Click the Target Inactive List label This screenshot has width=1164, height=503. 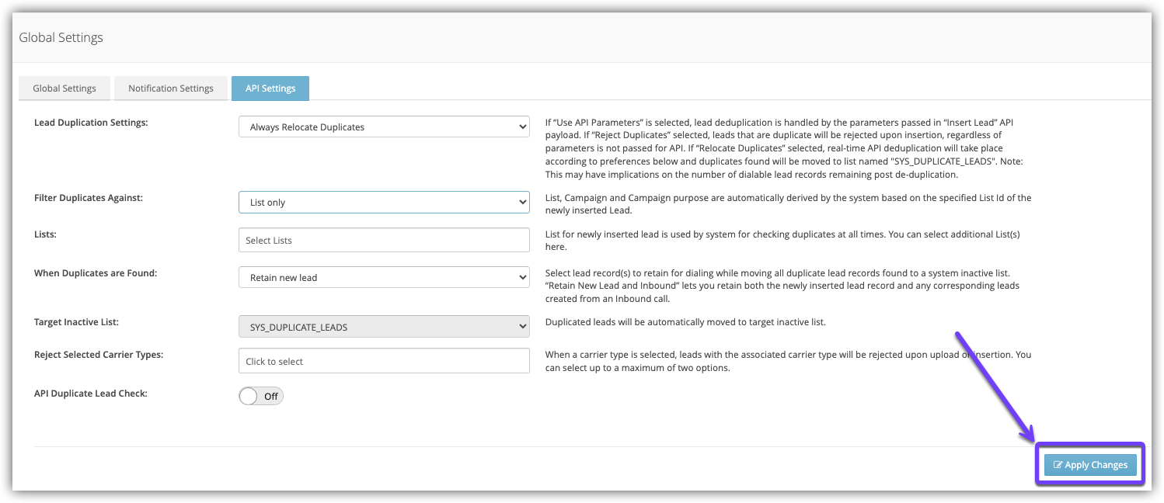point(76,321)
